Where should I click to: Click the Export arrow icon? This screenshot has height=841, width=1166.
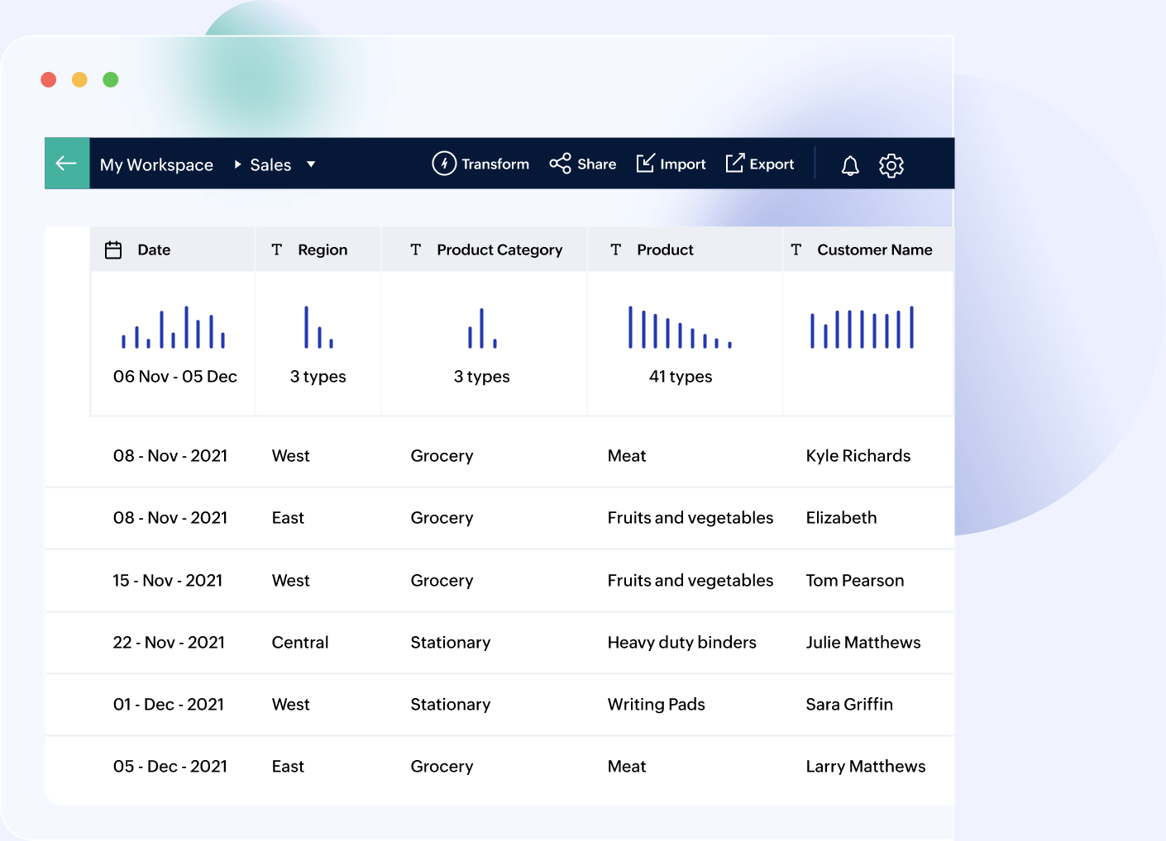pyautogui.click(x=734, y=164)
